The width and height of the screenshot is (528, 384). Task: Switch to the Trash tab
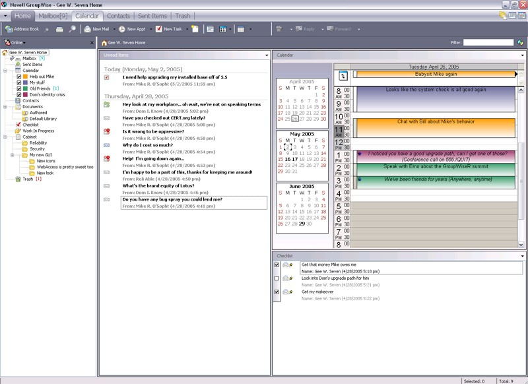[183, 16]
